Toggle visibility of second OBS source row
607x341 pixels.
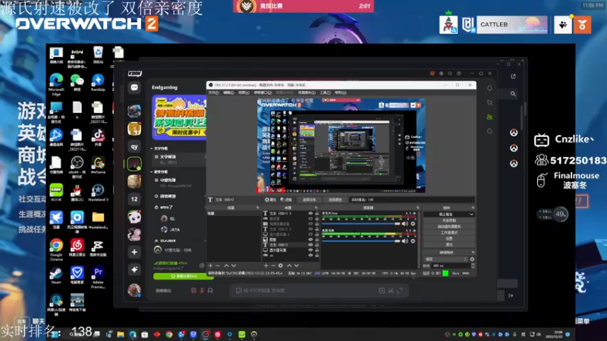pyautogui.click(x=310, y=218)
